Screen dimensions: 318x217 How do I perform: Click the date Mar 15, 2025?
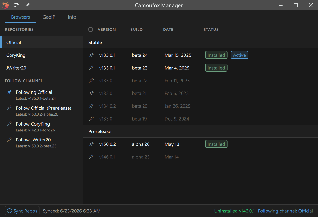(178, 55)
